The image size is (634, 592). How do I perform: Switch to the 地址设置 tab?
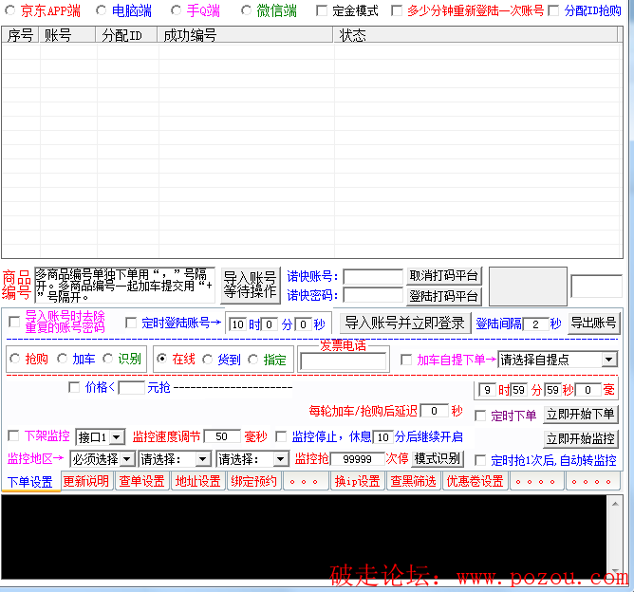[197, 481]
